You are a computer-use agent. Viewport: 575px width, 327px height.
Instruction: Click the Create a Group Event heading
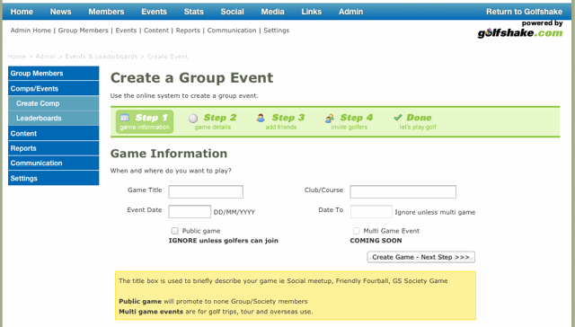coord(191,78)
